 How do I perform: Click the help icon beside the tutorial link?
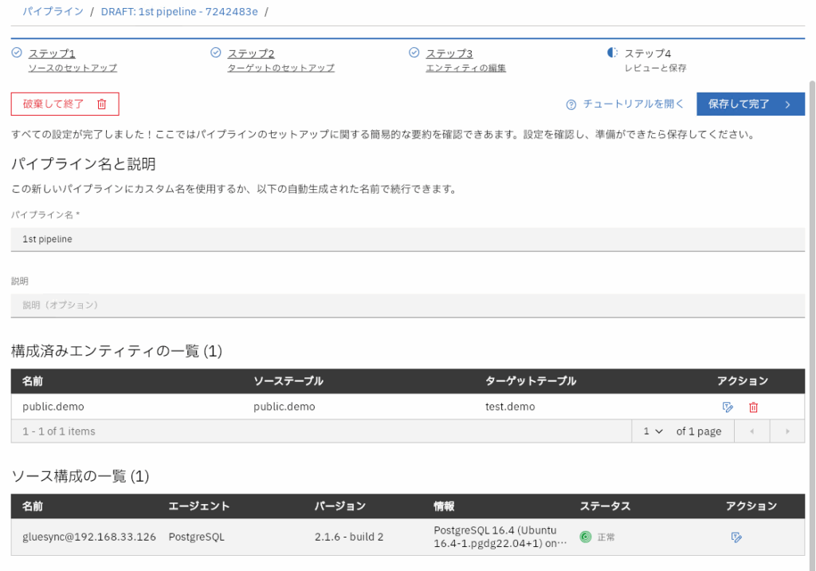[x=571, y=104]
